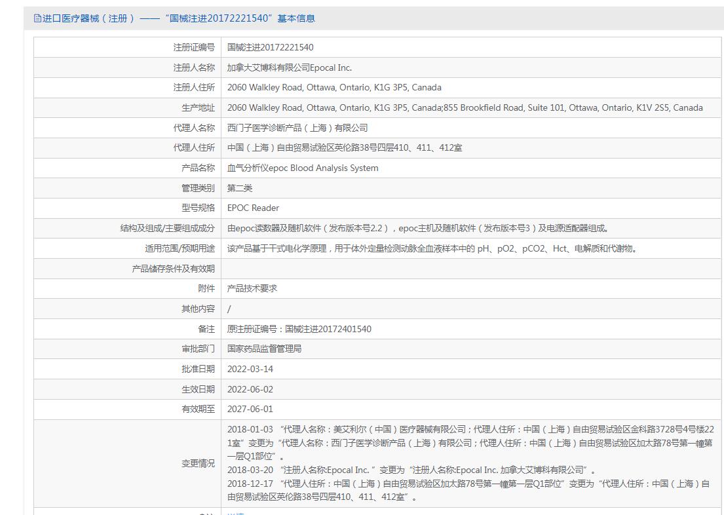Click the model value EPOC Reader
Image resolution: width=724 pixels, height=515 pixels.
click(x=253, y=208)
